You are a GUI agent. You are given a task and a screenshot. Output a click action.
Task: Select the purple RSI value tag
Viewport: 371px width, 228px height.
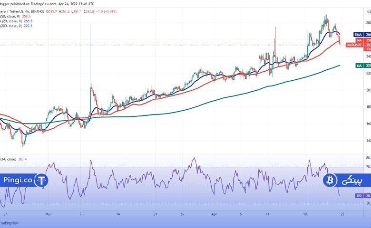point(363,196)
